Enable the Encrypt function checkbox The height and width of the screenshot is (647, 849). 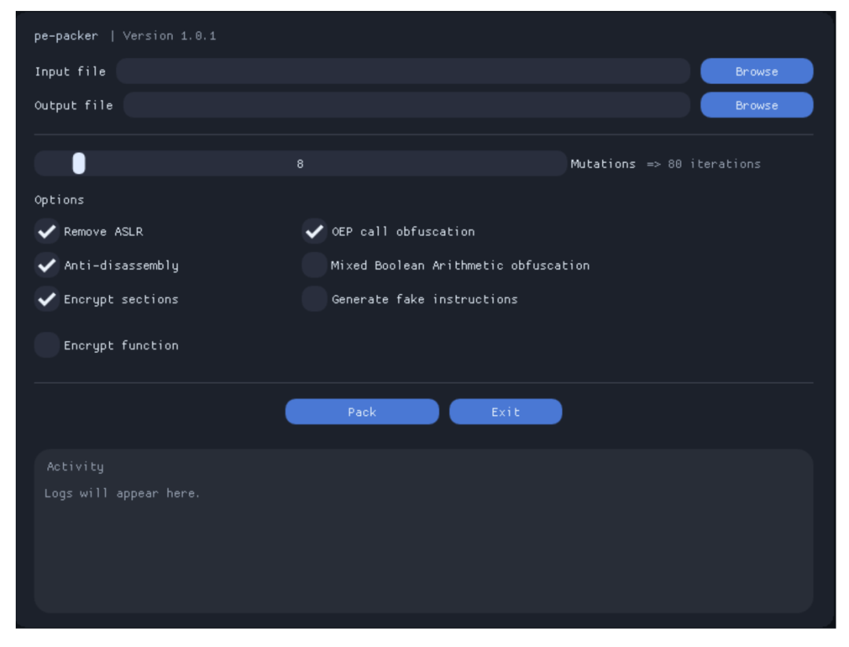tap(47, 345)
